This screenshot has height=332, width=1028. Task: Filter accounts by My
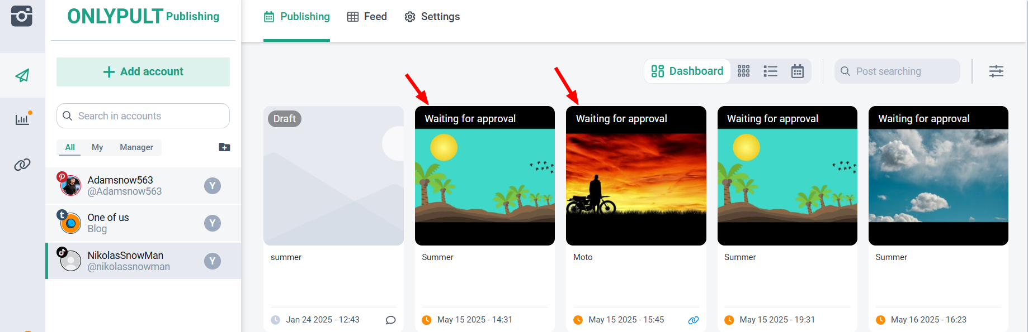97,147
